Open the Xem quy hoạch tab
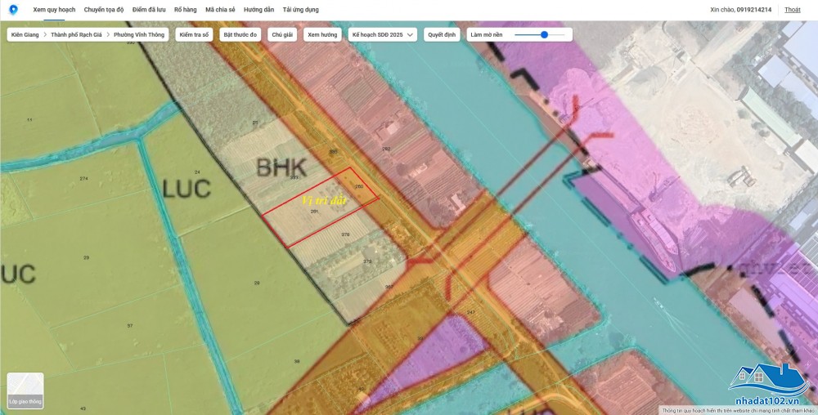This screenshot has width=818, height=415. [54, 10]
